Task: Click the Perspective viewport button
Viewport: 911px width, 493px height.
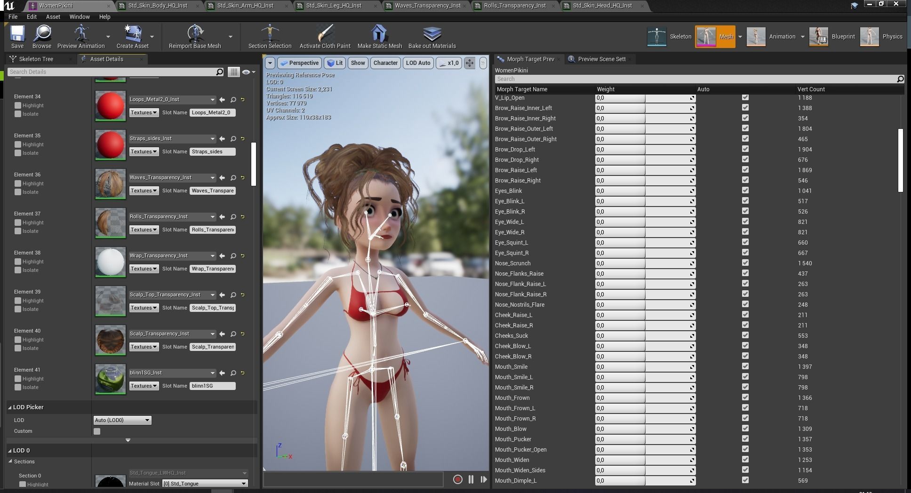Action: [299, 63]
